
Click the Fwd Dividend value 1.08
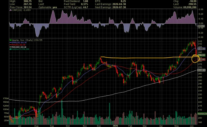click(x=86, y=1)
